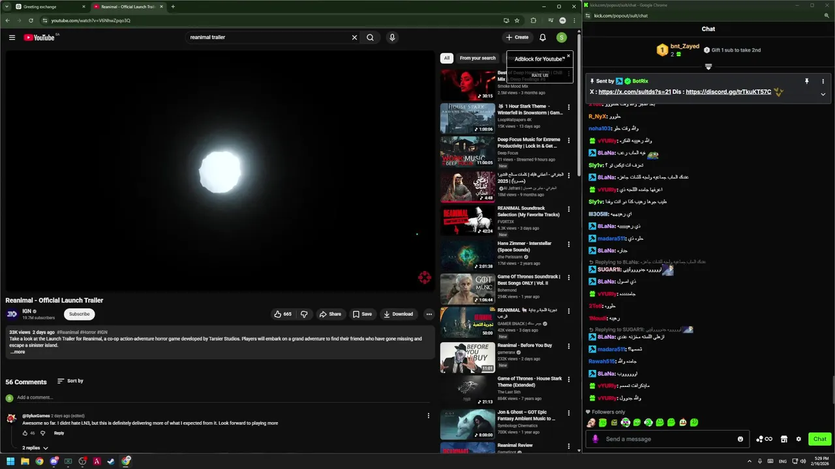
Task: Expand video description with ...more
Action: point(18,352)
